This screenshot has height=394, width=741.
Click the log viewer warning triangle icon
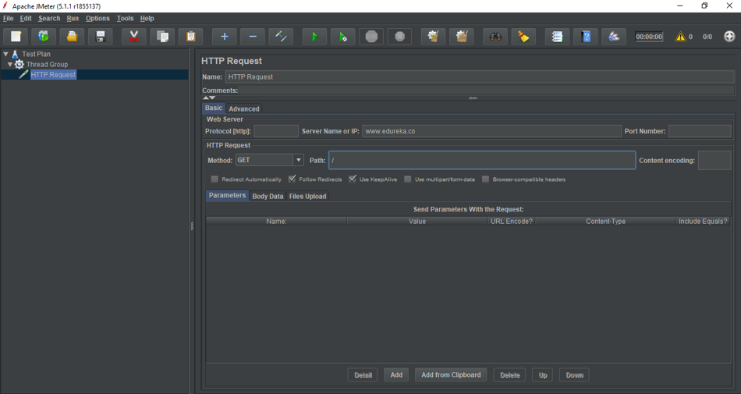click(x=680, y=37)
